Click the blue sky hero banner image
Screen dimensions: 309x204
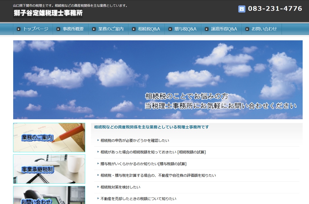158,80
